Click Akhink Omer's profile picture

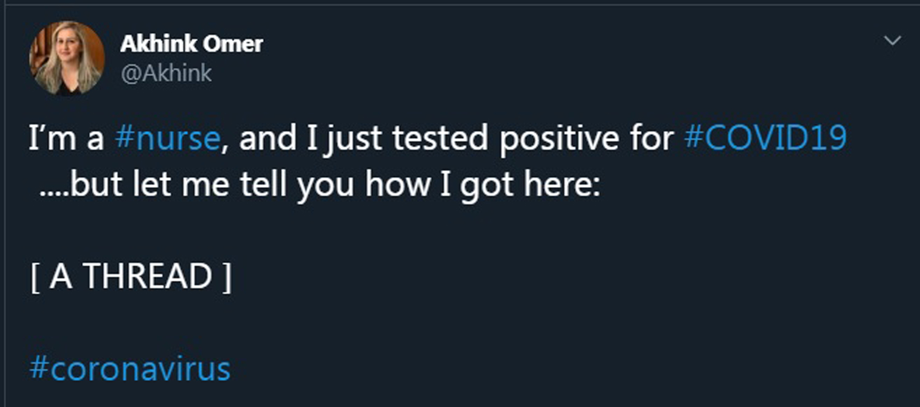point(67,58)
